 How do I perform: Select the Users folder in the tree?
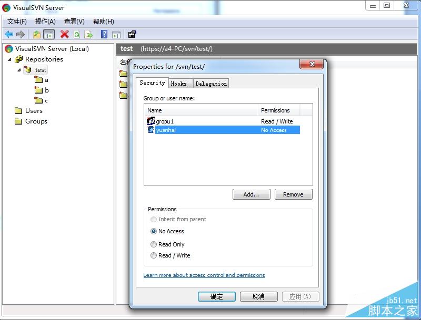click(34, 111)
